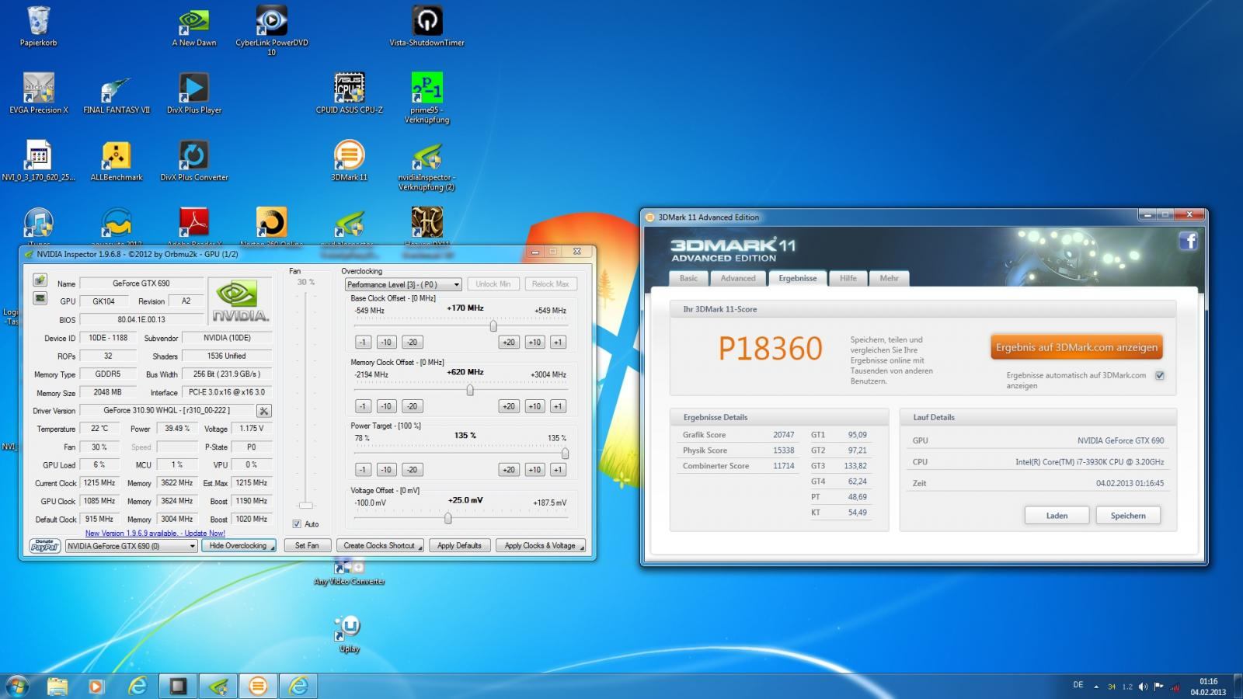Click the Driver Version field in Inspector
Viewport: 1243px width, 699px height.
167,410
